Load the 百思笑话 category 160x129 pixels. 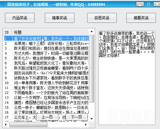point(102,18)
